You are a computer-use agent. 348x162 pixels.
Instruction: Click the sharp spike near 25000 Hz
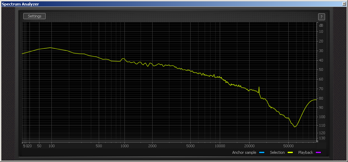click(x=259, y=88)
